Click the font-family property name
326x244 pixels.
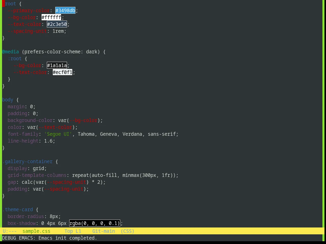click(x=23, y=134)
